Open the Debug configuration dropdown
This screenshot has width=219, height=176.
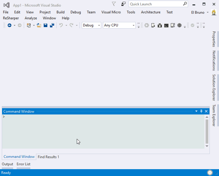coord(91,25)
